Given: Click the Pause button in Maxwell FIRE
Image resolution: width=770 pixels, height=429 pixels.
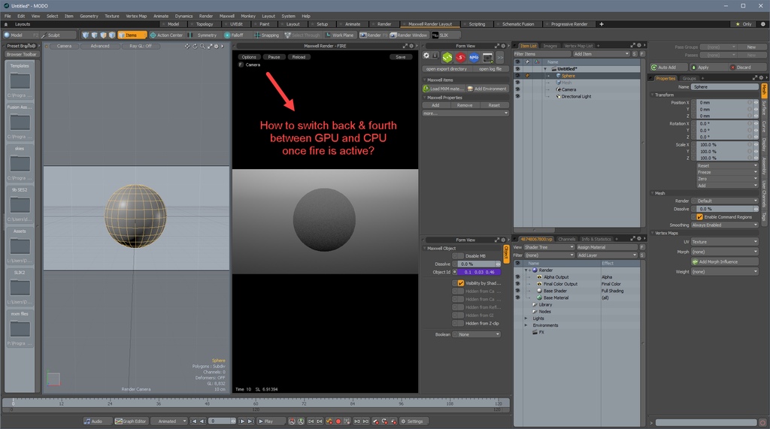Looking at the screenshot, I should click(274, 57).
